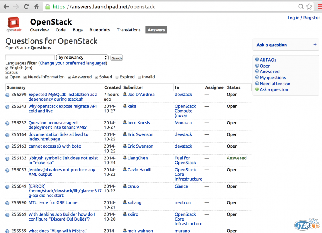The width and height of the screenshot is (322, 233).
Task: Click the info icon beside All FAQs
Action: [257, 60]
